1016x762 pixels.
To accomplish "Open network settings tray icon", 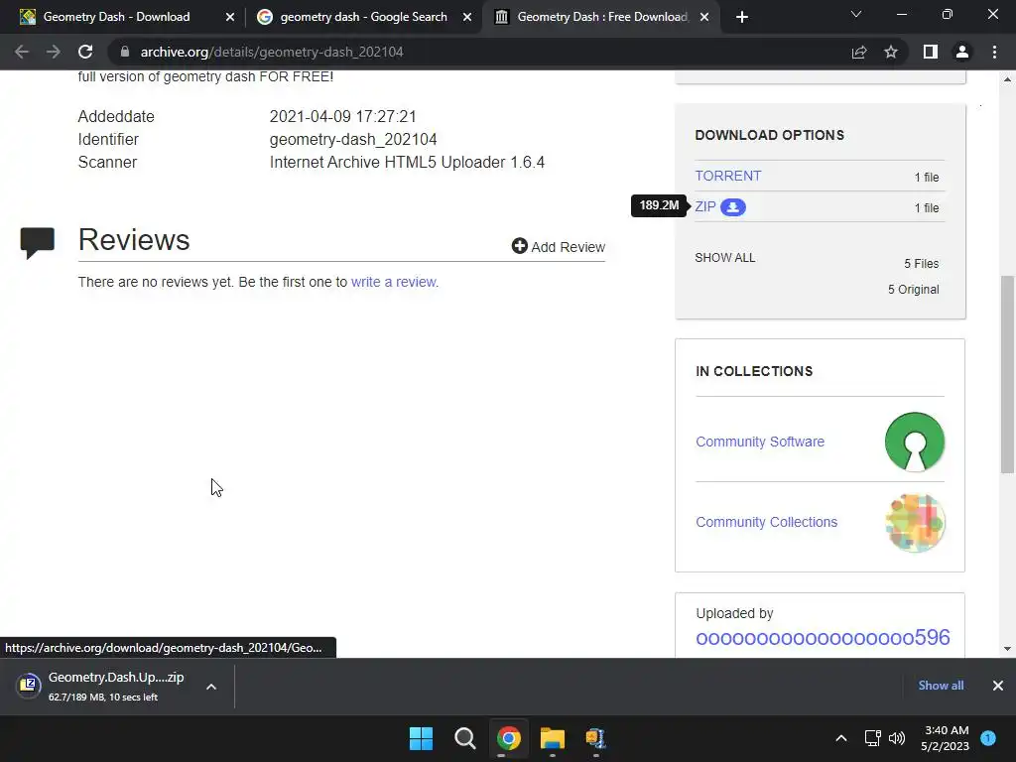I will [873, 738].
